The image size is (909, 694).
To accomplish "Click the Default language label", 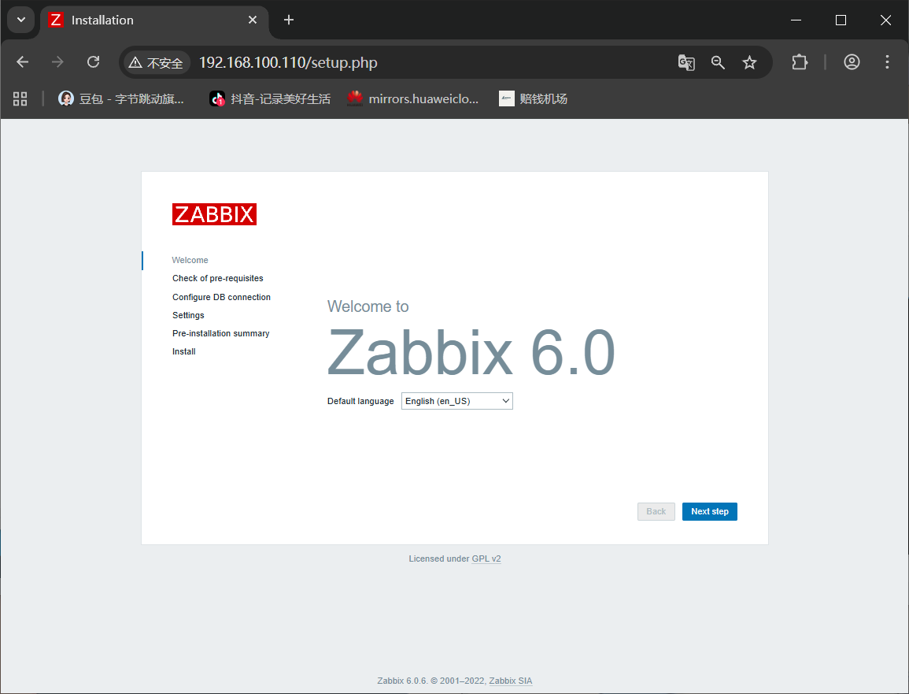I will point(360,401).
